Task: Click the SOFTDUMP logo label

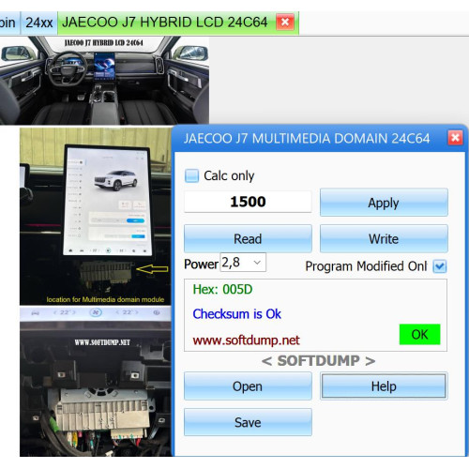Action: tap(318, 361)
